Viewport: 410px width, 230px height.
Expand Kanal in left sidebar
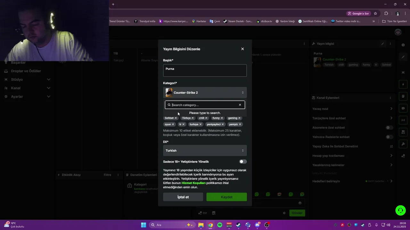[49, 88]
